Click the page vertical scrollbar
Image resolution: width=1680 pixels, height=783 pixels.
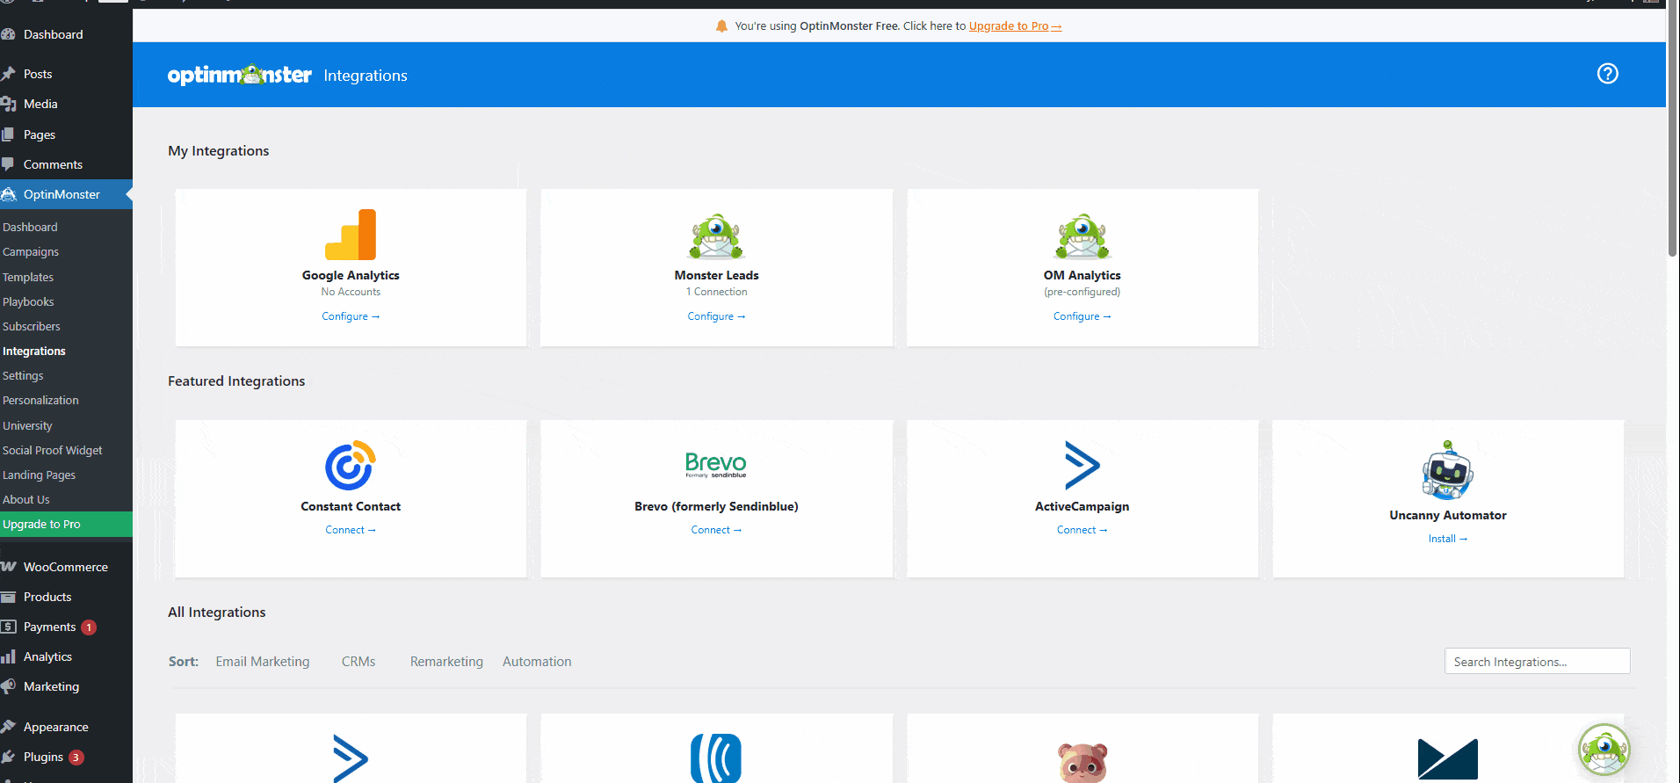pos(1672,130)
